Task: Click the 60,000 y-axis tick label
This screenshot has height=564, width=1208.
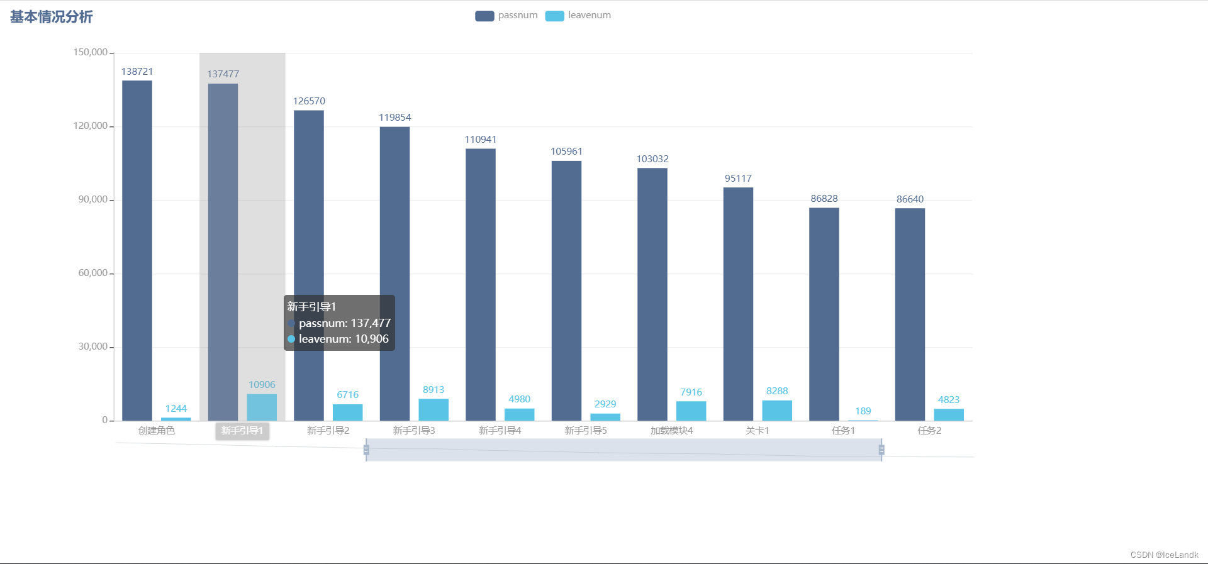Action: pyautogui.click(x=93, y=273)
